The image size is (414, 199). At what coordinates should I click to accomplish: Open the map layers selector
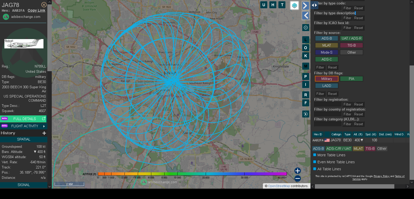coord(294,5)
